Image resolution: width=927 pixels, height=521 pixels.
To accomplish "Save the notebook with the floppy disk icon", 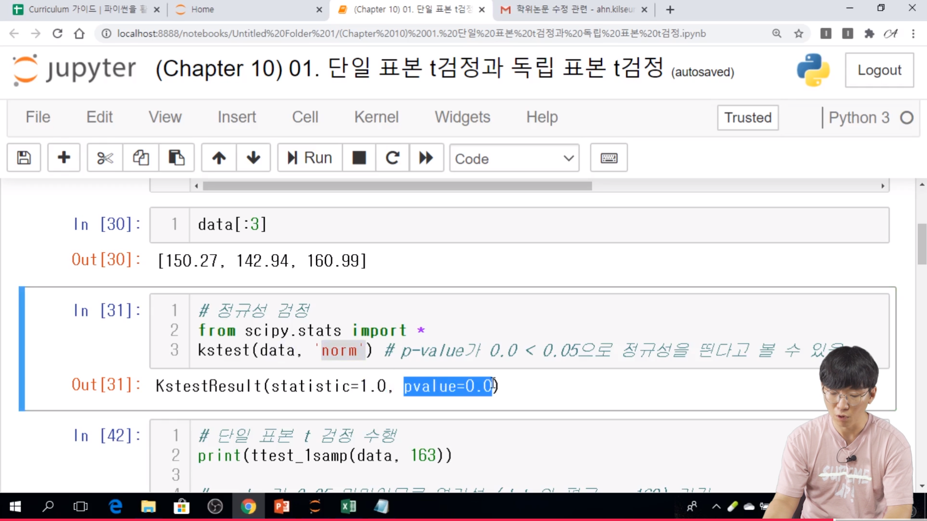I will coord(24,158).
